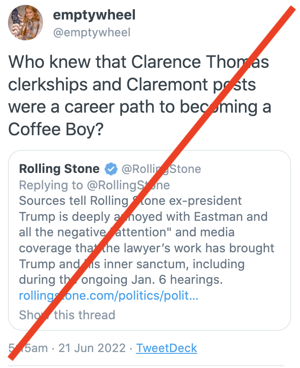
Task: Open the emptywheel display name
Action: (94, 15)
